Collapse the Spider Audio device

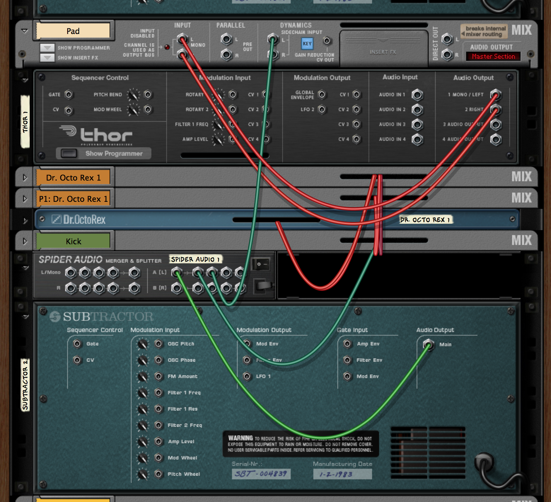pos(25,268)
